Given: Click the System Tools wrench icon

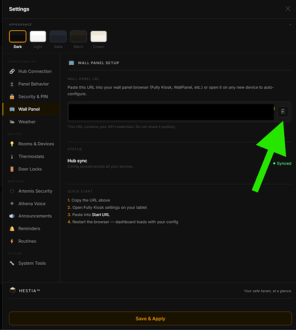Looking at the screenshot, I should click(12, 263).
